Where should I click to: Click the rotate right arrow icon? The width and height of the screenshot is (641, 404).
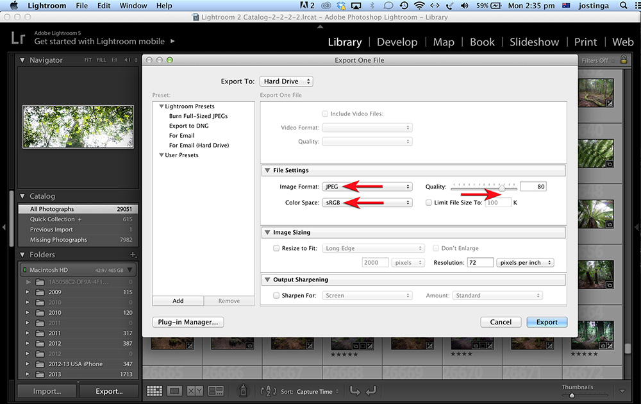point(370,391)
